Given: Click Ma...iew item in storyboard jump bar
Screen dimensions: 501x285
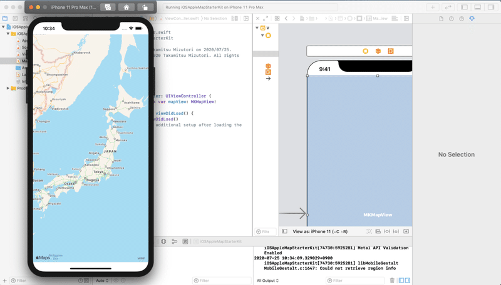Looking at the screenshot, I should point(377,19).
